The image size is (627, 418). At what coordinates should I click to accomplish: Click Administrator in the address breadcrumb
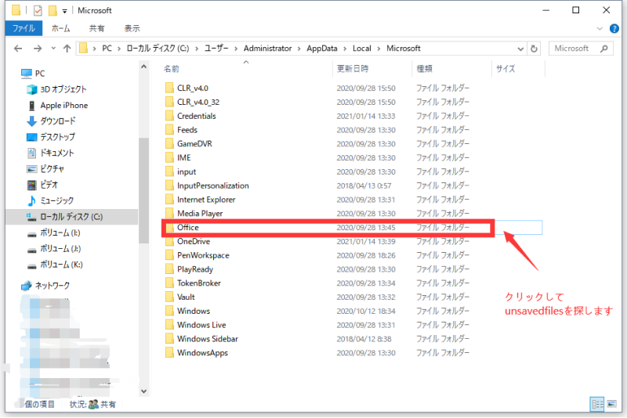(x=267, y=49)
